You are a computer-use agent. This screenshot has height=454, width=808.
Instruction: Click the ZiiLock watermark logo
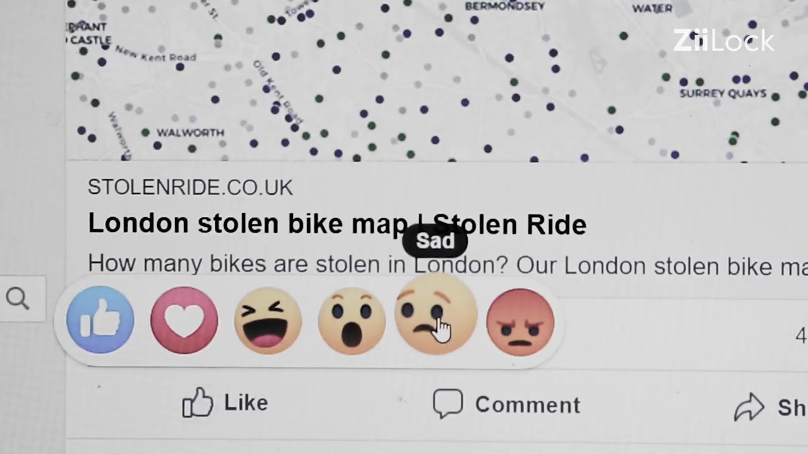coord(723,41)
